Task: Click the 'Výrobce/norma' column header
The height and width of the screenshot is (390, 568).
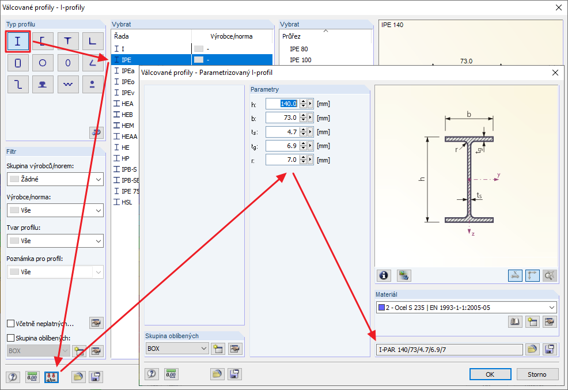Action: pyautogui.click(x=232, y=36)
